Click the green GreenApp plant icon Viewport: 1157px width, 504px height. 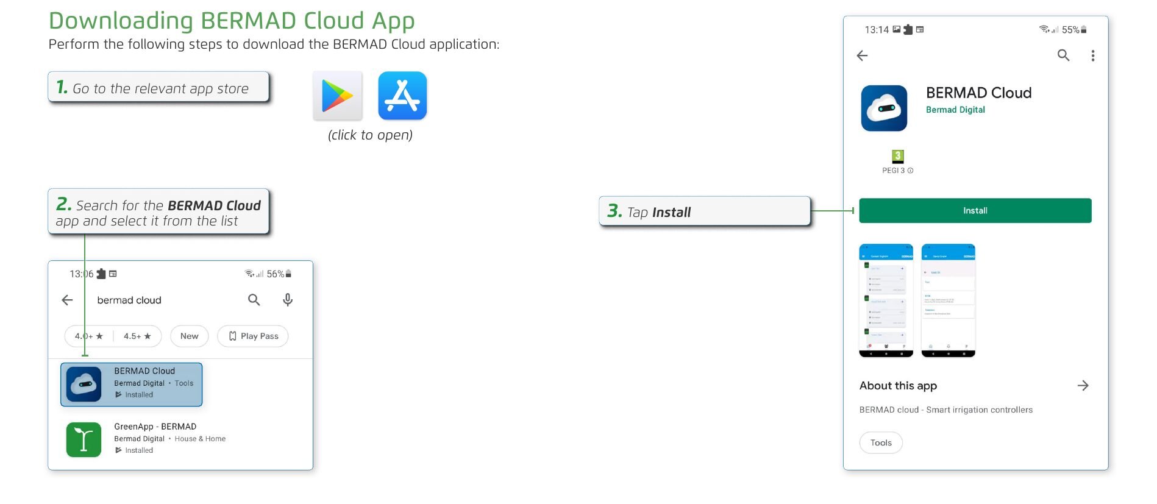84,439
